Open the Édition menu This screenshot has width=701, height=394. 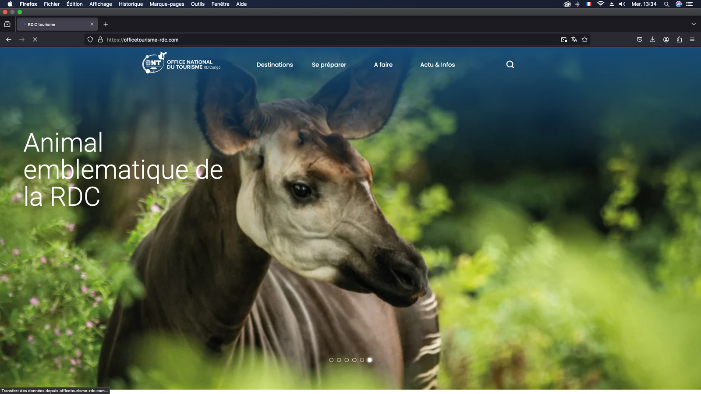[74, 4]
